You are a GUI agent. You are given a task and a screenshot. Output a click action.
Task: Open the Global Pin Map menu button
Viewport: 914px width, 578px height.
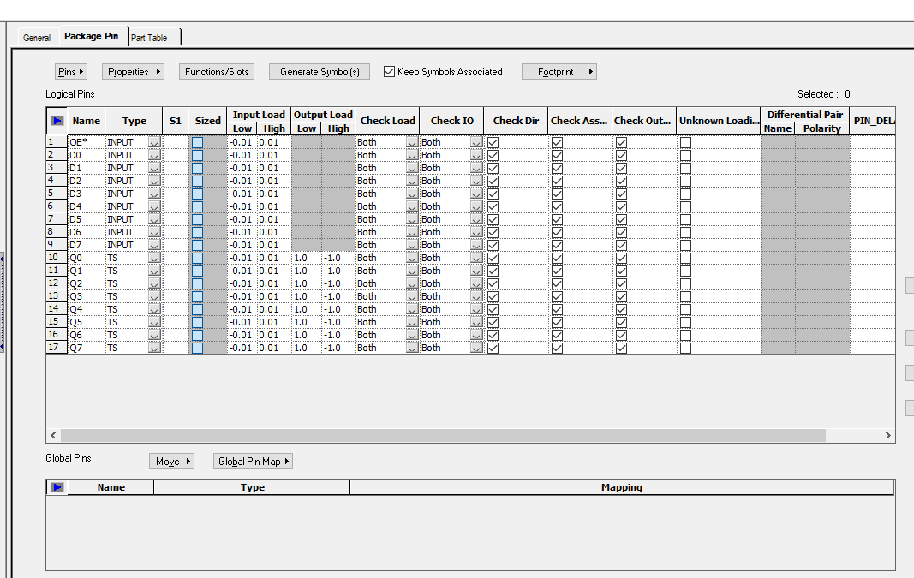pyautogui.click(x=253, y=462)
